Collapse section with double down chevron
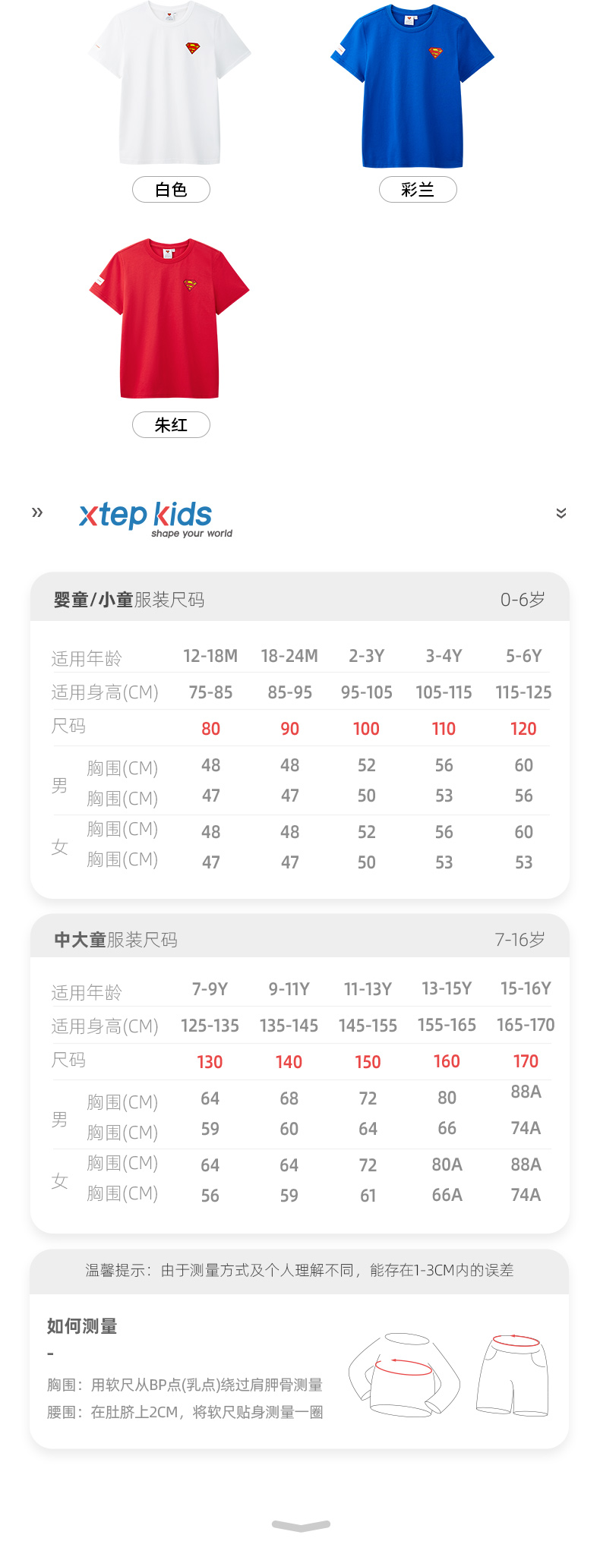Screen dimensions: 600x1560 (561, 513)
